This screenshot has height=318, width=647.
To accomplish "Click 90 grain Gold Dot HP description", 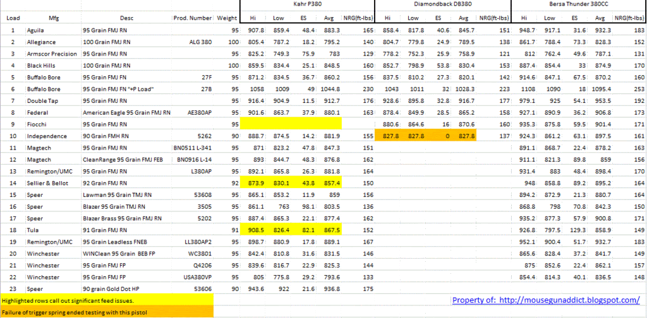I will [112, 289].
